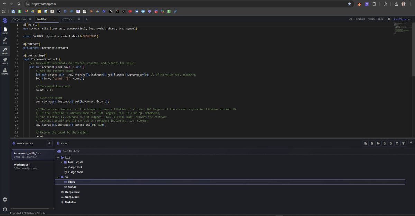
Task: Open the EXPLORER link in top bar
Action: pos(360,19)
